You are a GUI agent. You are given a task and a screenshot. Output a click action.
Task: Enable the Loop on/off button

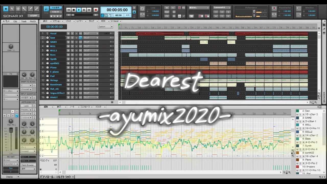pos(142,9)
